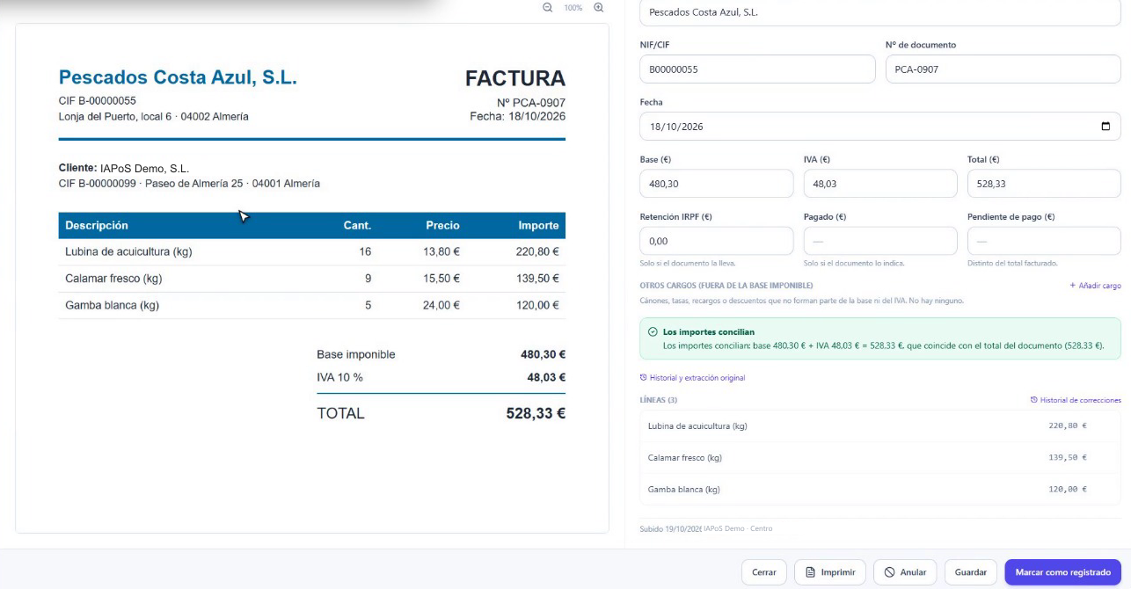Edit the Total (€) amount field
1131x589 pixels.
1044,184
